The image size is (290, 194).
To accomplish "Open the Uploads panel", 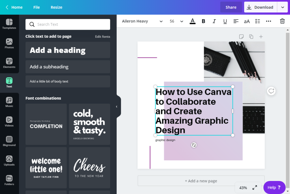I will pos(9,161).
